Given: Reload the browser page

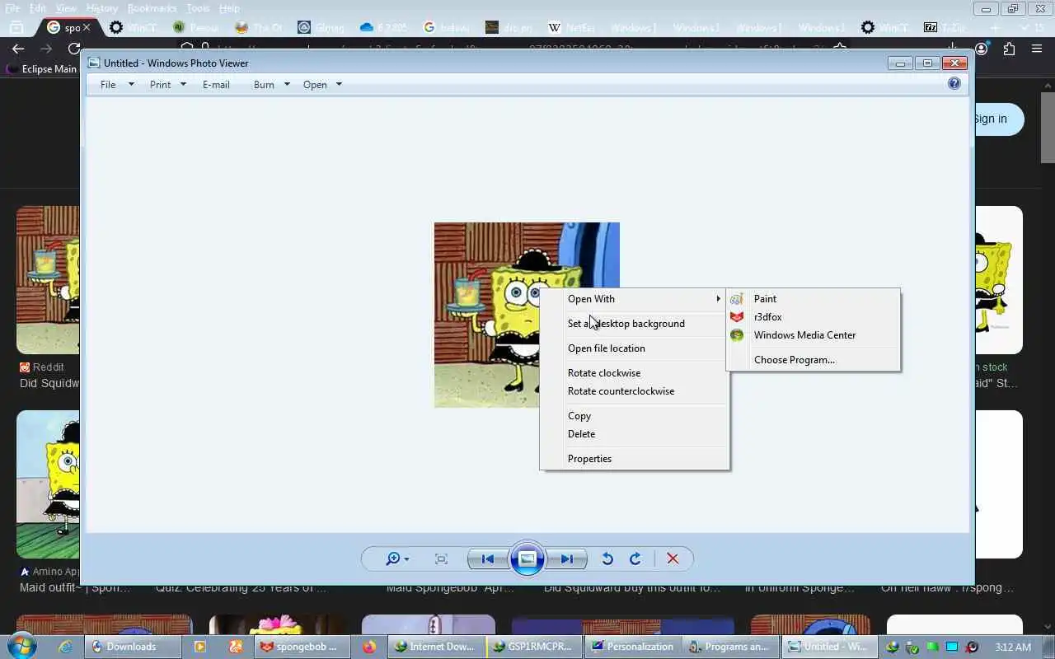Looking at the screenshot, I should (74, 49).
